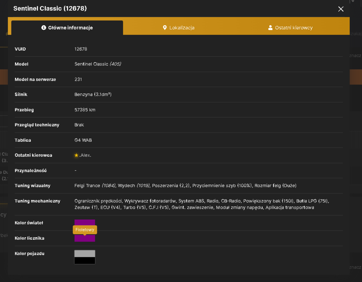Select the plate value G4 WAB
The image size is (362, 282).
(x=83, y=140)
